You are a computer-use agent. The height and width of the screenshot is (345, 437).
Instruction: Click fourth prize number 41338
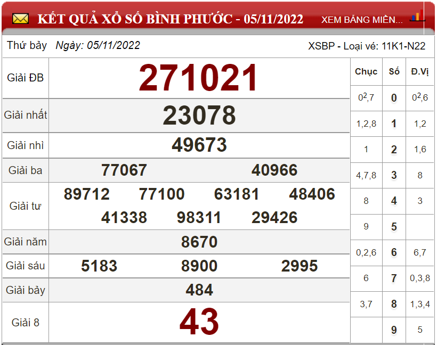pyautogui.click(x=124, y=217)
